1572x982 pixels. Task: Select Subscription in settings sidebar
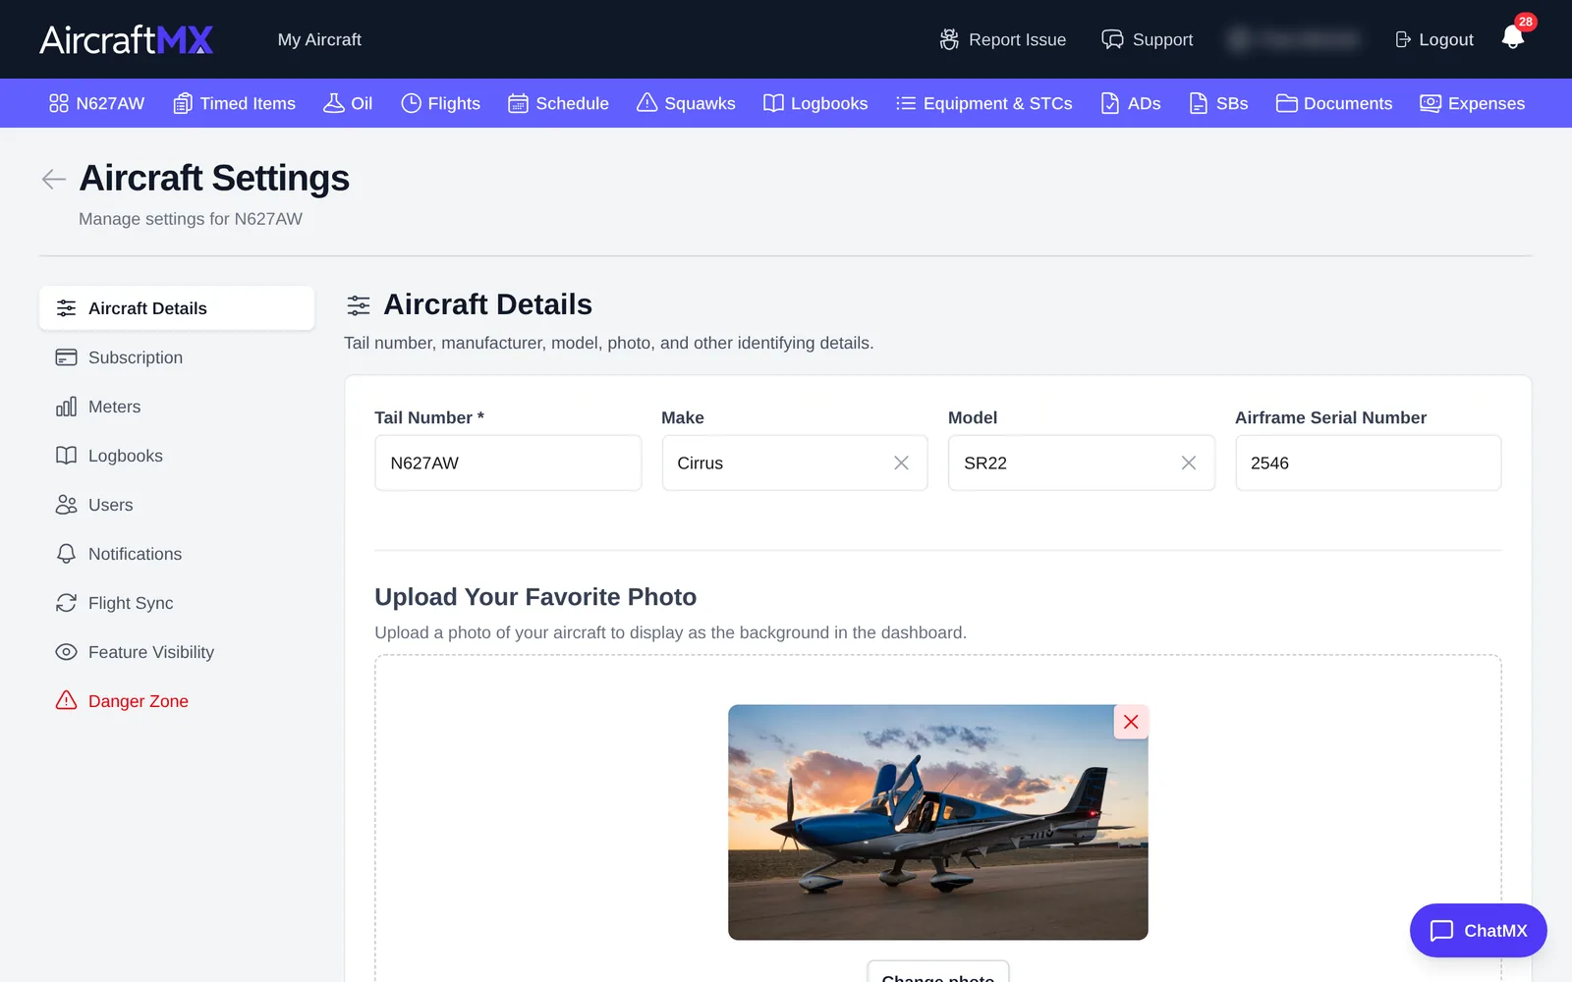pyautogui.click(x=177, y=357)
